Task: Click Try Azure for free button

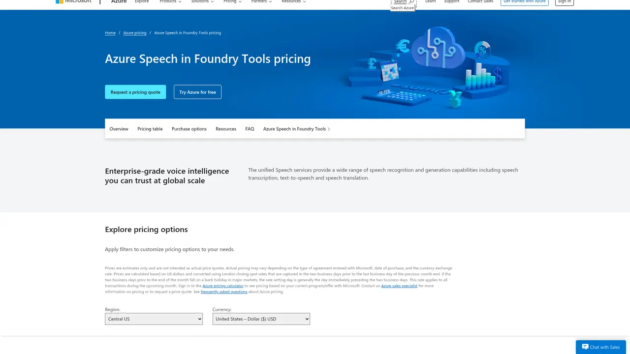Action: point(197,92)
